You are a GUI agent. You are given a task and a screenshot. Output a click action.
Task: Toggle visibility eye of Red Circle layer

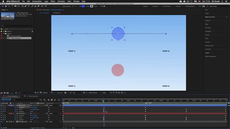point(1,114)
